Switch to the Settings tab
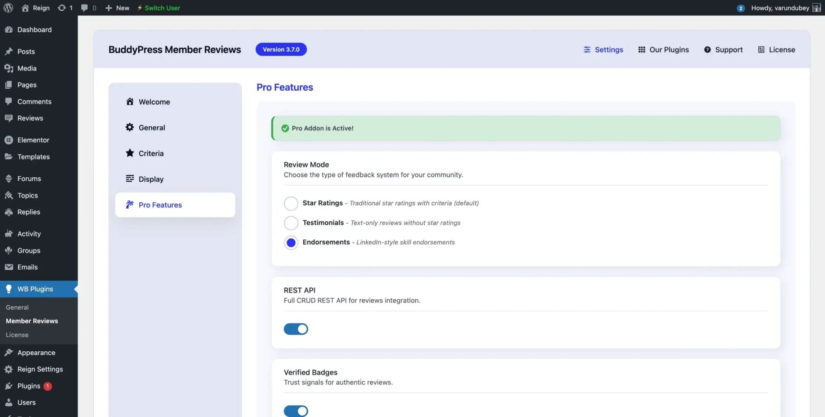The width and height of the screenshot is (825, 417). (603, 49)
